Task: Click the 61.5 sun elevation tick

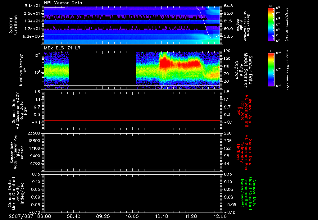Action: [x=228, y=21]
